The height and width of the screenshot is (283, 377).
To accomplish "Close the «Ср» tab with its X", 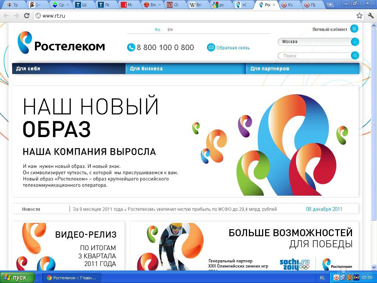I will [68, 5].
